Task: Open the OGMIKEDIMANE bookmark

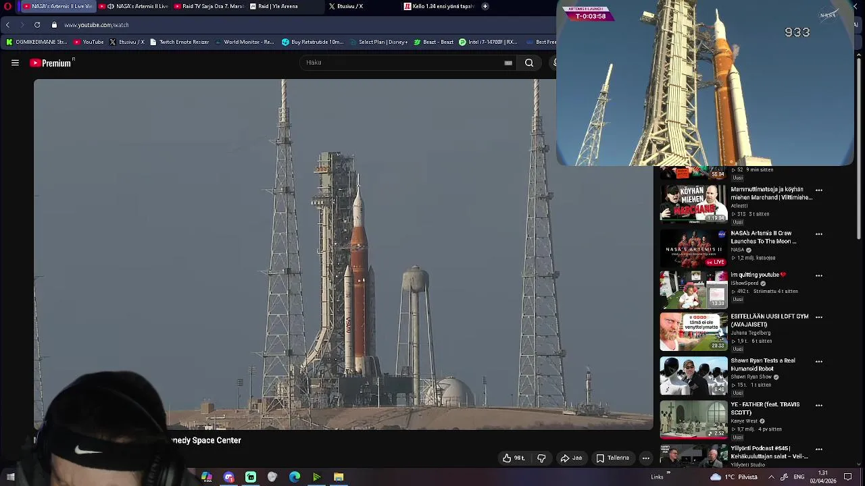Action: pos(36,42)
